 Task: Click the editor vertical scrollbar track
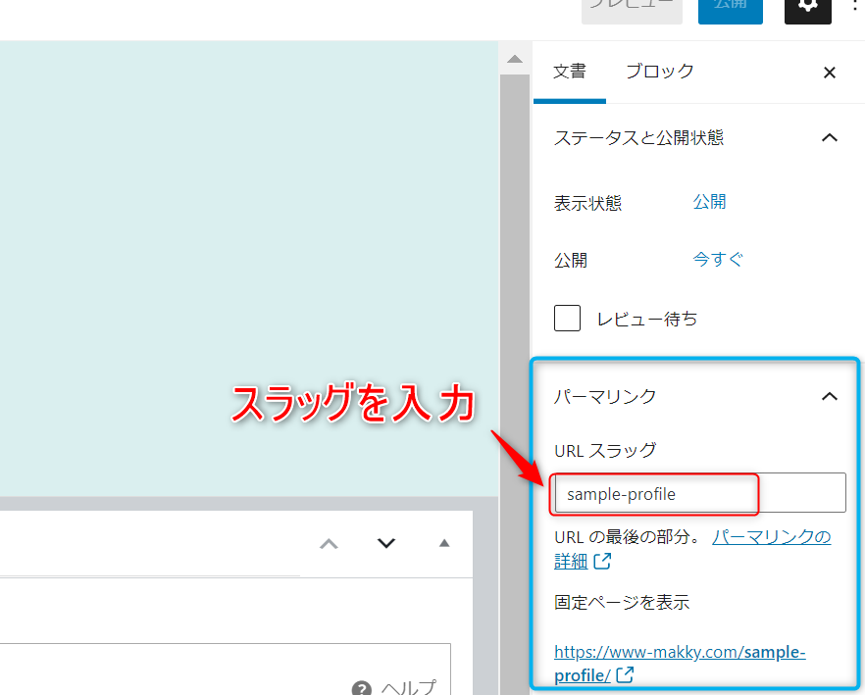515,386
